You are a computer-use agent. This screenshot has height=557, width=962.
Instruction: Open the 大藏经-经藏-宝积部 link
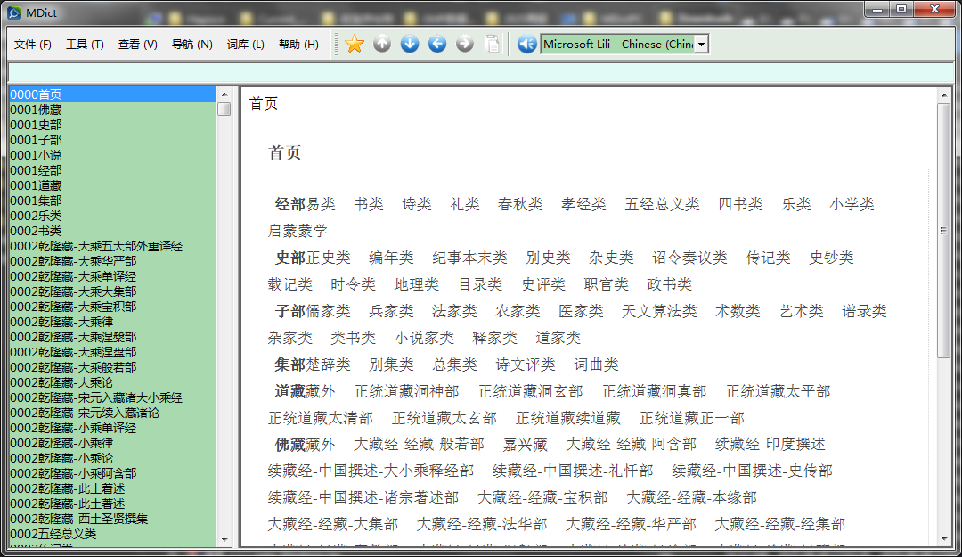tap(542, 497)
